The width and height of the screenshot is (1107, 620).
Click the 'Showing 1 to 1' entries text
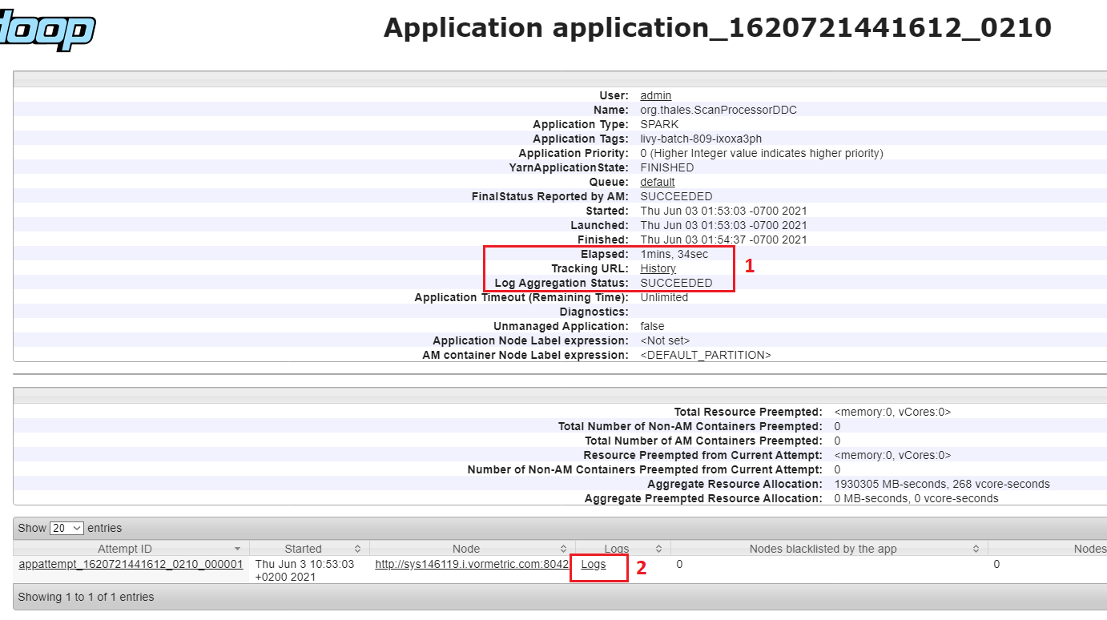(x=86, y=597)
